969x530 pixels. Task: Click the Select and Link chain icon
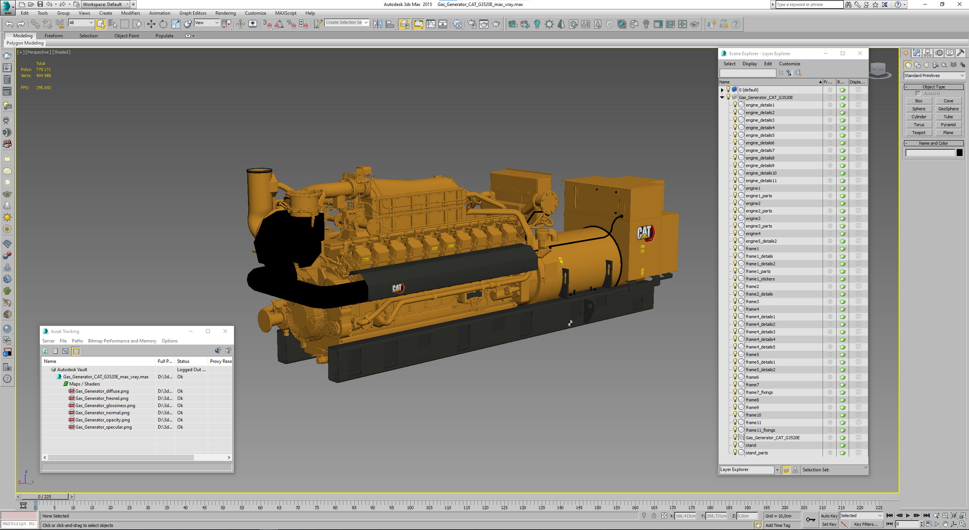point(35,24)
